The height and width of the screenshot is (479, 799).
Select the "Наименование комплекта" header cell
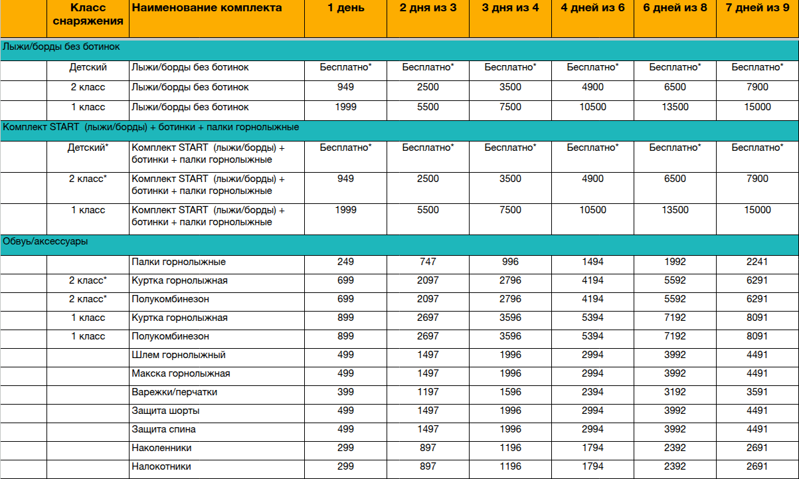207,9
